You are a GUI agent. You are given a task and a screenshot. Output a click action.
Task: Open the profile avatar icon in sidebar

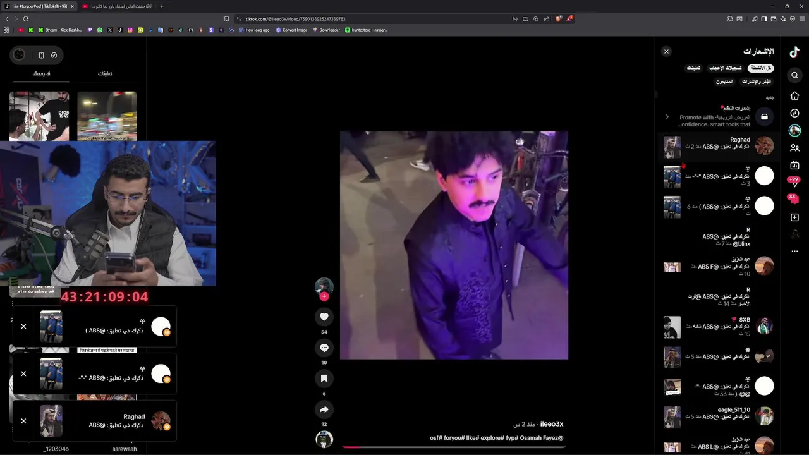coord(794,234)
